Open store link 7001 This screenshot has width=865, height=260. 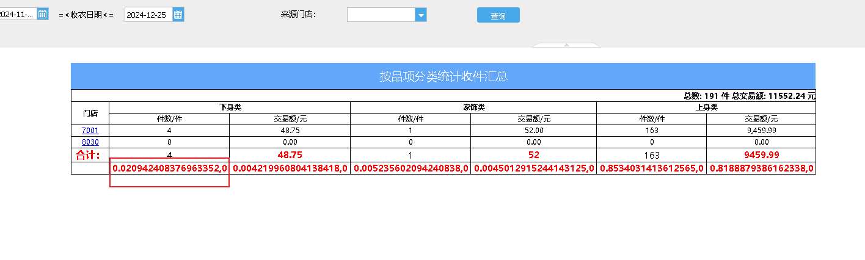click(90, 131)
